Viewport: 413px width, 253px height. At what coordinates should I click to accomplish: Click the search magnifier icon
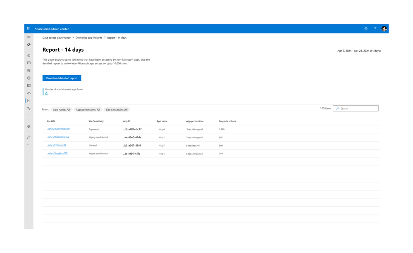(337, 109)
